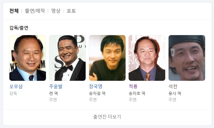The image size is (214, 128).
Task: Click the 장국영 photo thumbnail
Action: pos(107,58)
